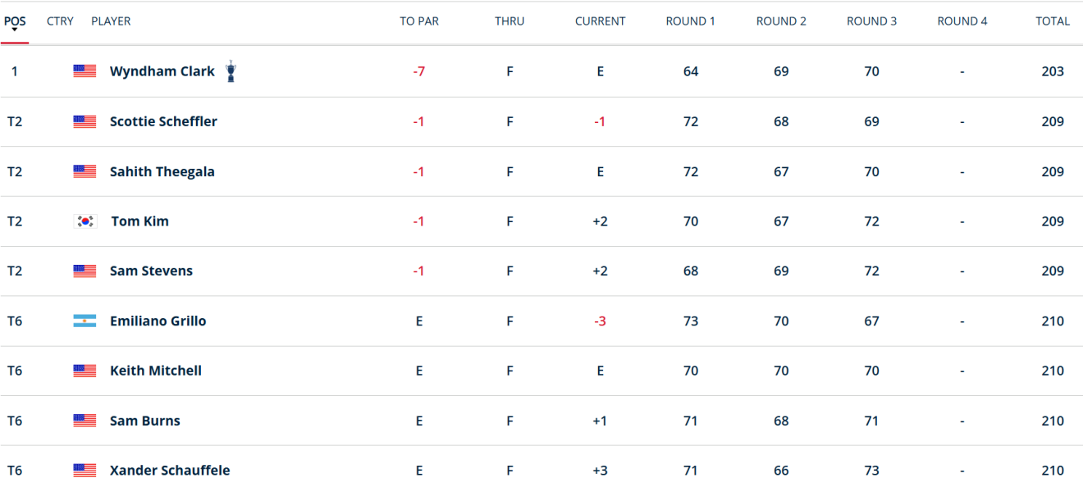Screen dimensions: 1083x487
Task: Click Xander Schauffele's Round 2 score 66
Action: point(781,471)
